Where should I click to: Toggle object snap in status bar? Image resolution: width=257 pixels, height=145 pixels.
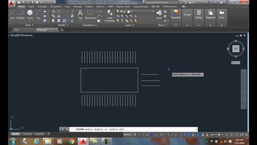[x=181, y=135]
